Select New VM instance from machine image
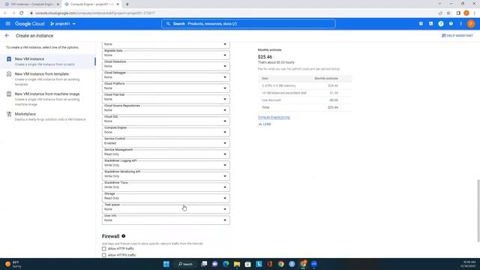This screenshot has height=270, width=480. [x=48, y=99]
